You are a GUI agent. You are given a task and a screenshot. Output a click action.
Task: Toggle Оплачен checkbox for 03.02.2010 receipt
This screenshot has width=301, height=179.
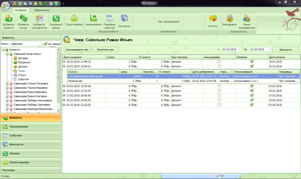252,105
